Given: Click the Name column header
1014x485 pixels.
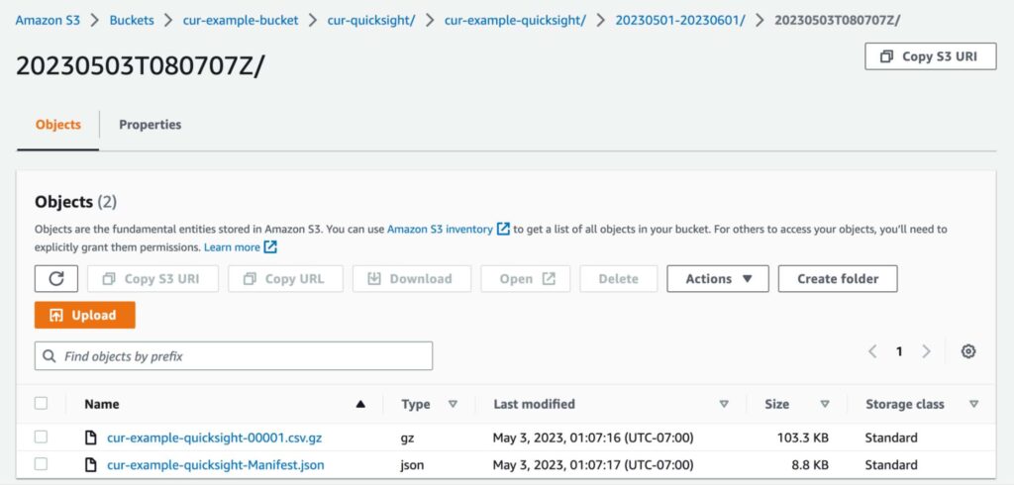Looking at the screenshot, I should tap(102, 404).
